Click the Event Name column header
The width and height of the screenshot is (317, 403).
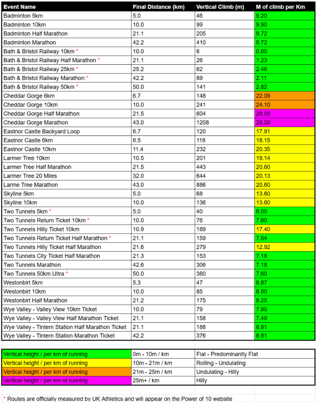coord(19,7)
